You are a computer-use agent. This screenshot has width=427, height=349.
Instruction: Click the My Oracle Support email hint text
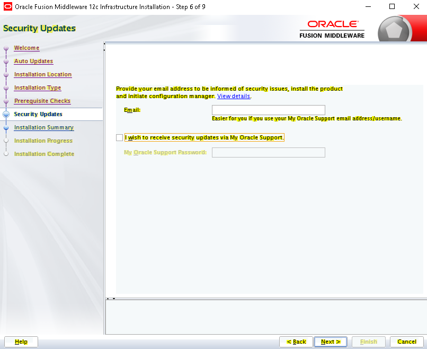tap(307, 118)
